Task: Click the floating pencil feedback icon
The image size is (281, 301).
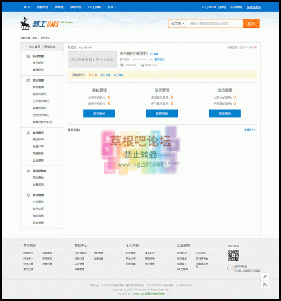Action: (265, 277)
